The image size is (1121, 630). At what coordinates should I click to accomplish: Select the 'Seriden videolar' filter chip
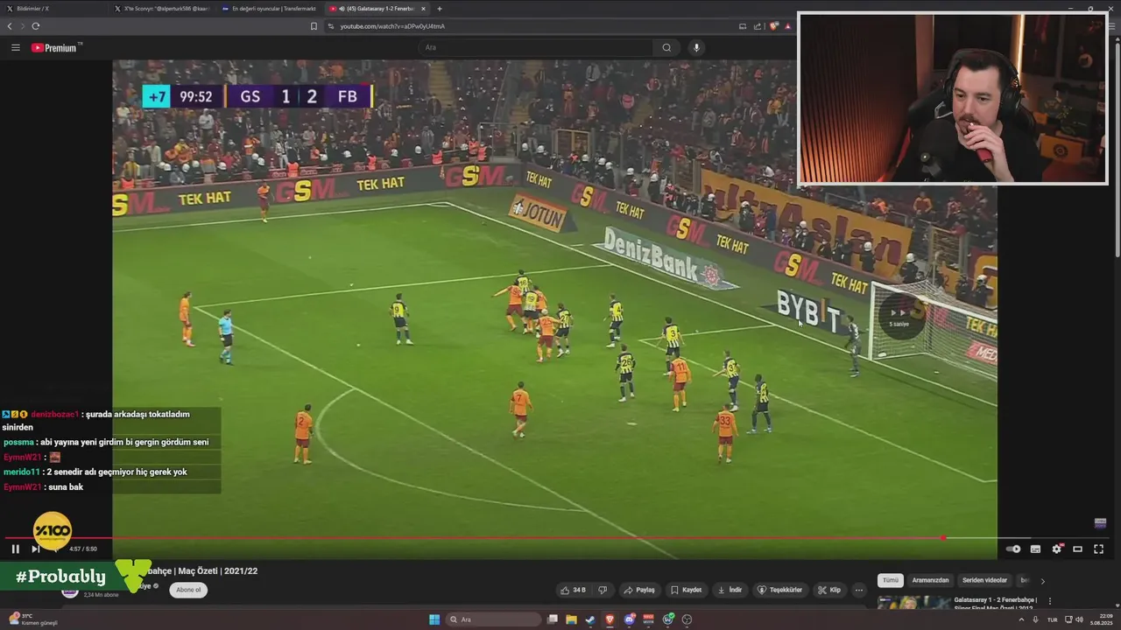(x=984, y=580)
